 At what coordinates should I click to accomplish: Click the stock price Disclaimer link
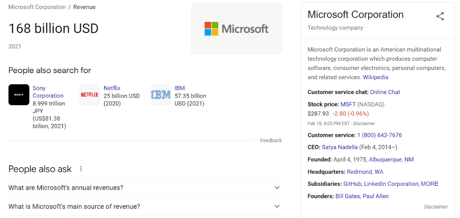coord(364,124)
